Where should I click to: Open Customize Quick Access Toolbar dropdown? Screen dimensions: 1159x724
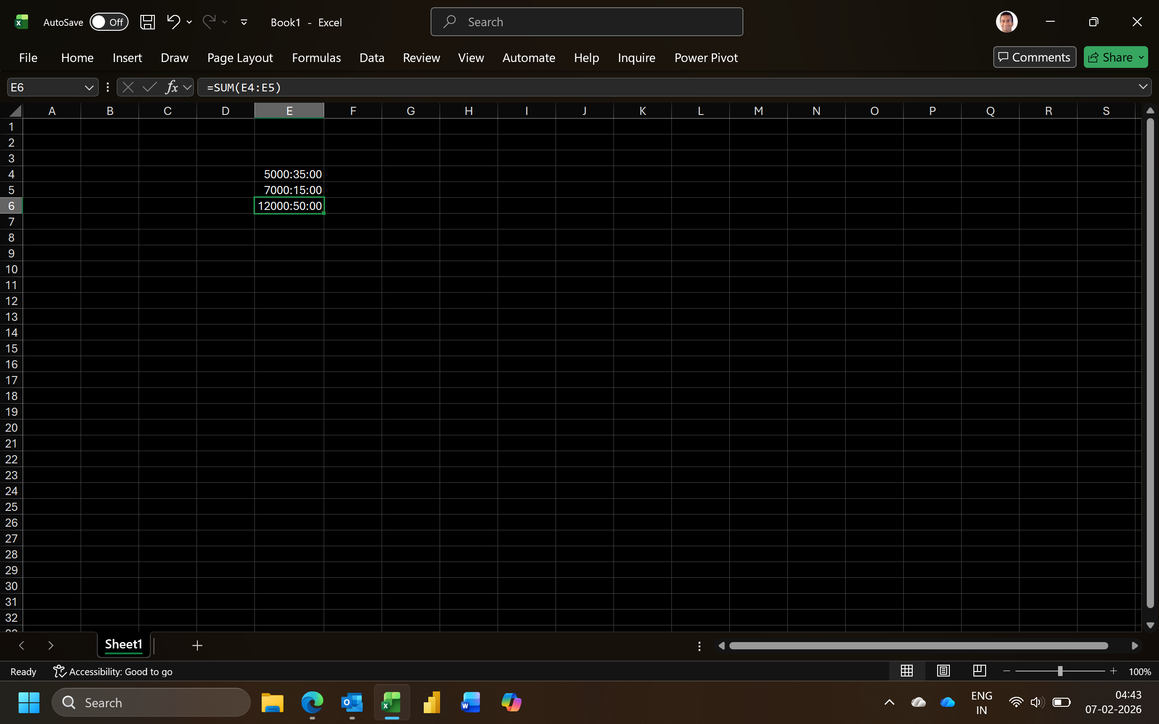[244, 22]
